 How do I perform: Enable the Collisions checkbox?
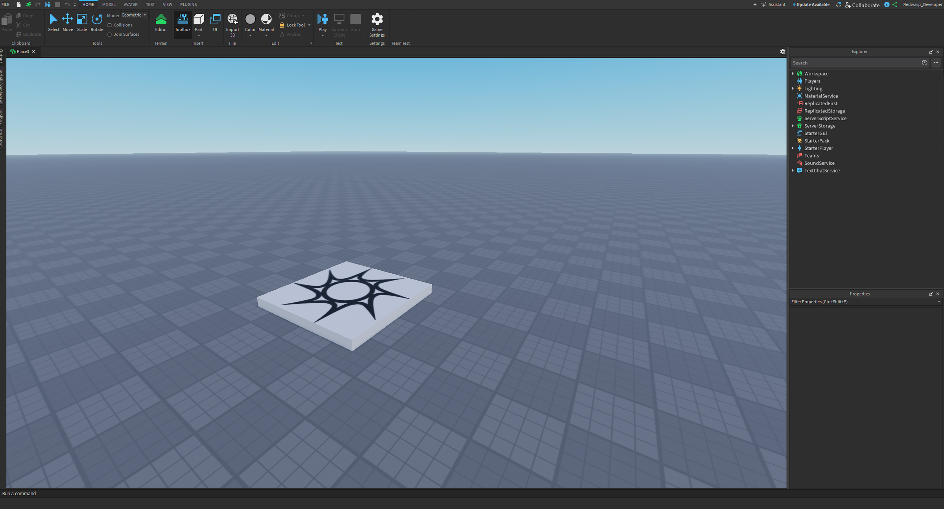tap(110, 25)
